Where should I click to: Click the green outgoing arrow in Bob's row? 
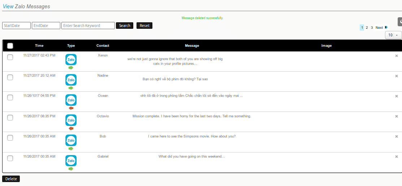[71, 149]
